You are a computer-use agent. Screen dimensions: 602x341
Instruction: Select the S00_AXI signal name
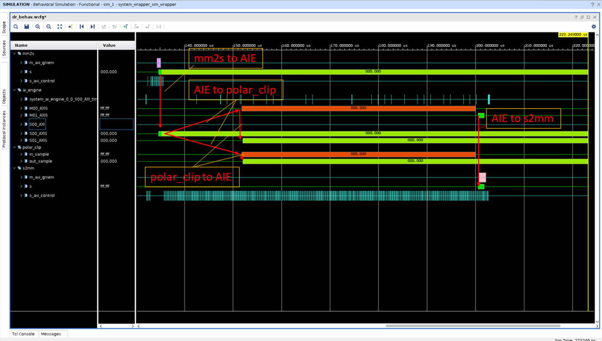[x=37, y=124]
